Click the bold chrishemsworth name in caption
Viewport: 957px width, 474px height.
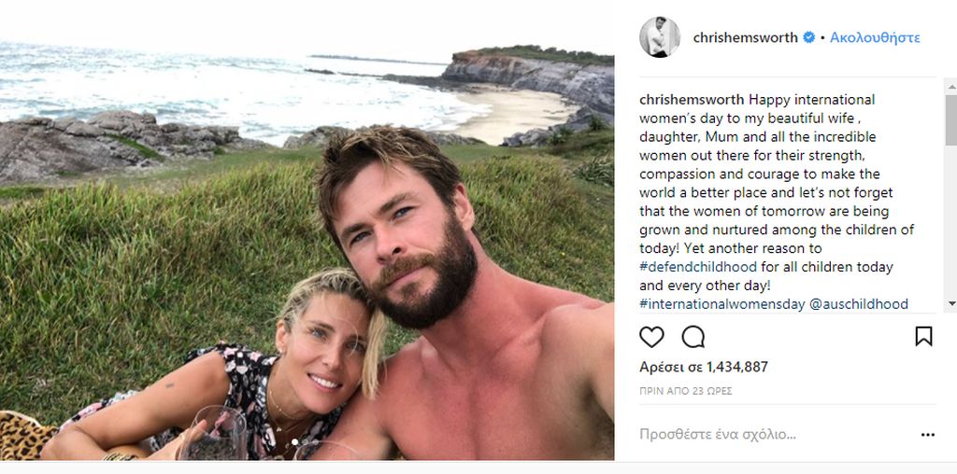click(692, 99)
